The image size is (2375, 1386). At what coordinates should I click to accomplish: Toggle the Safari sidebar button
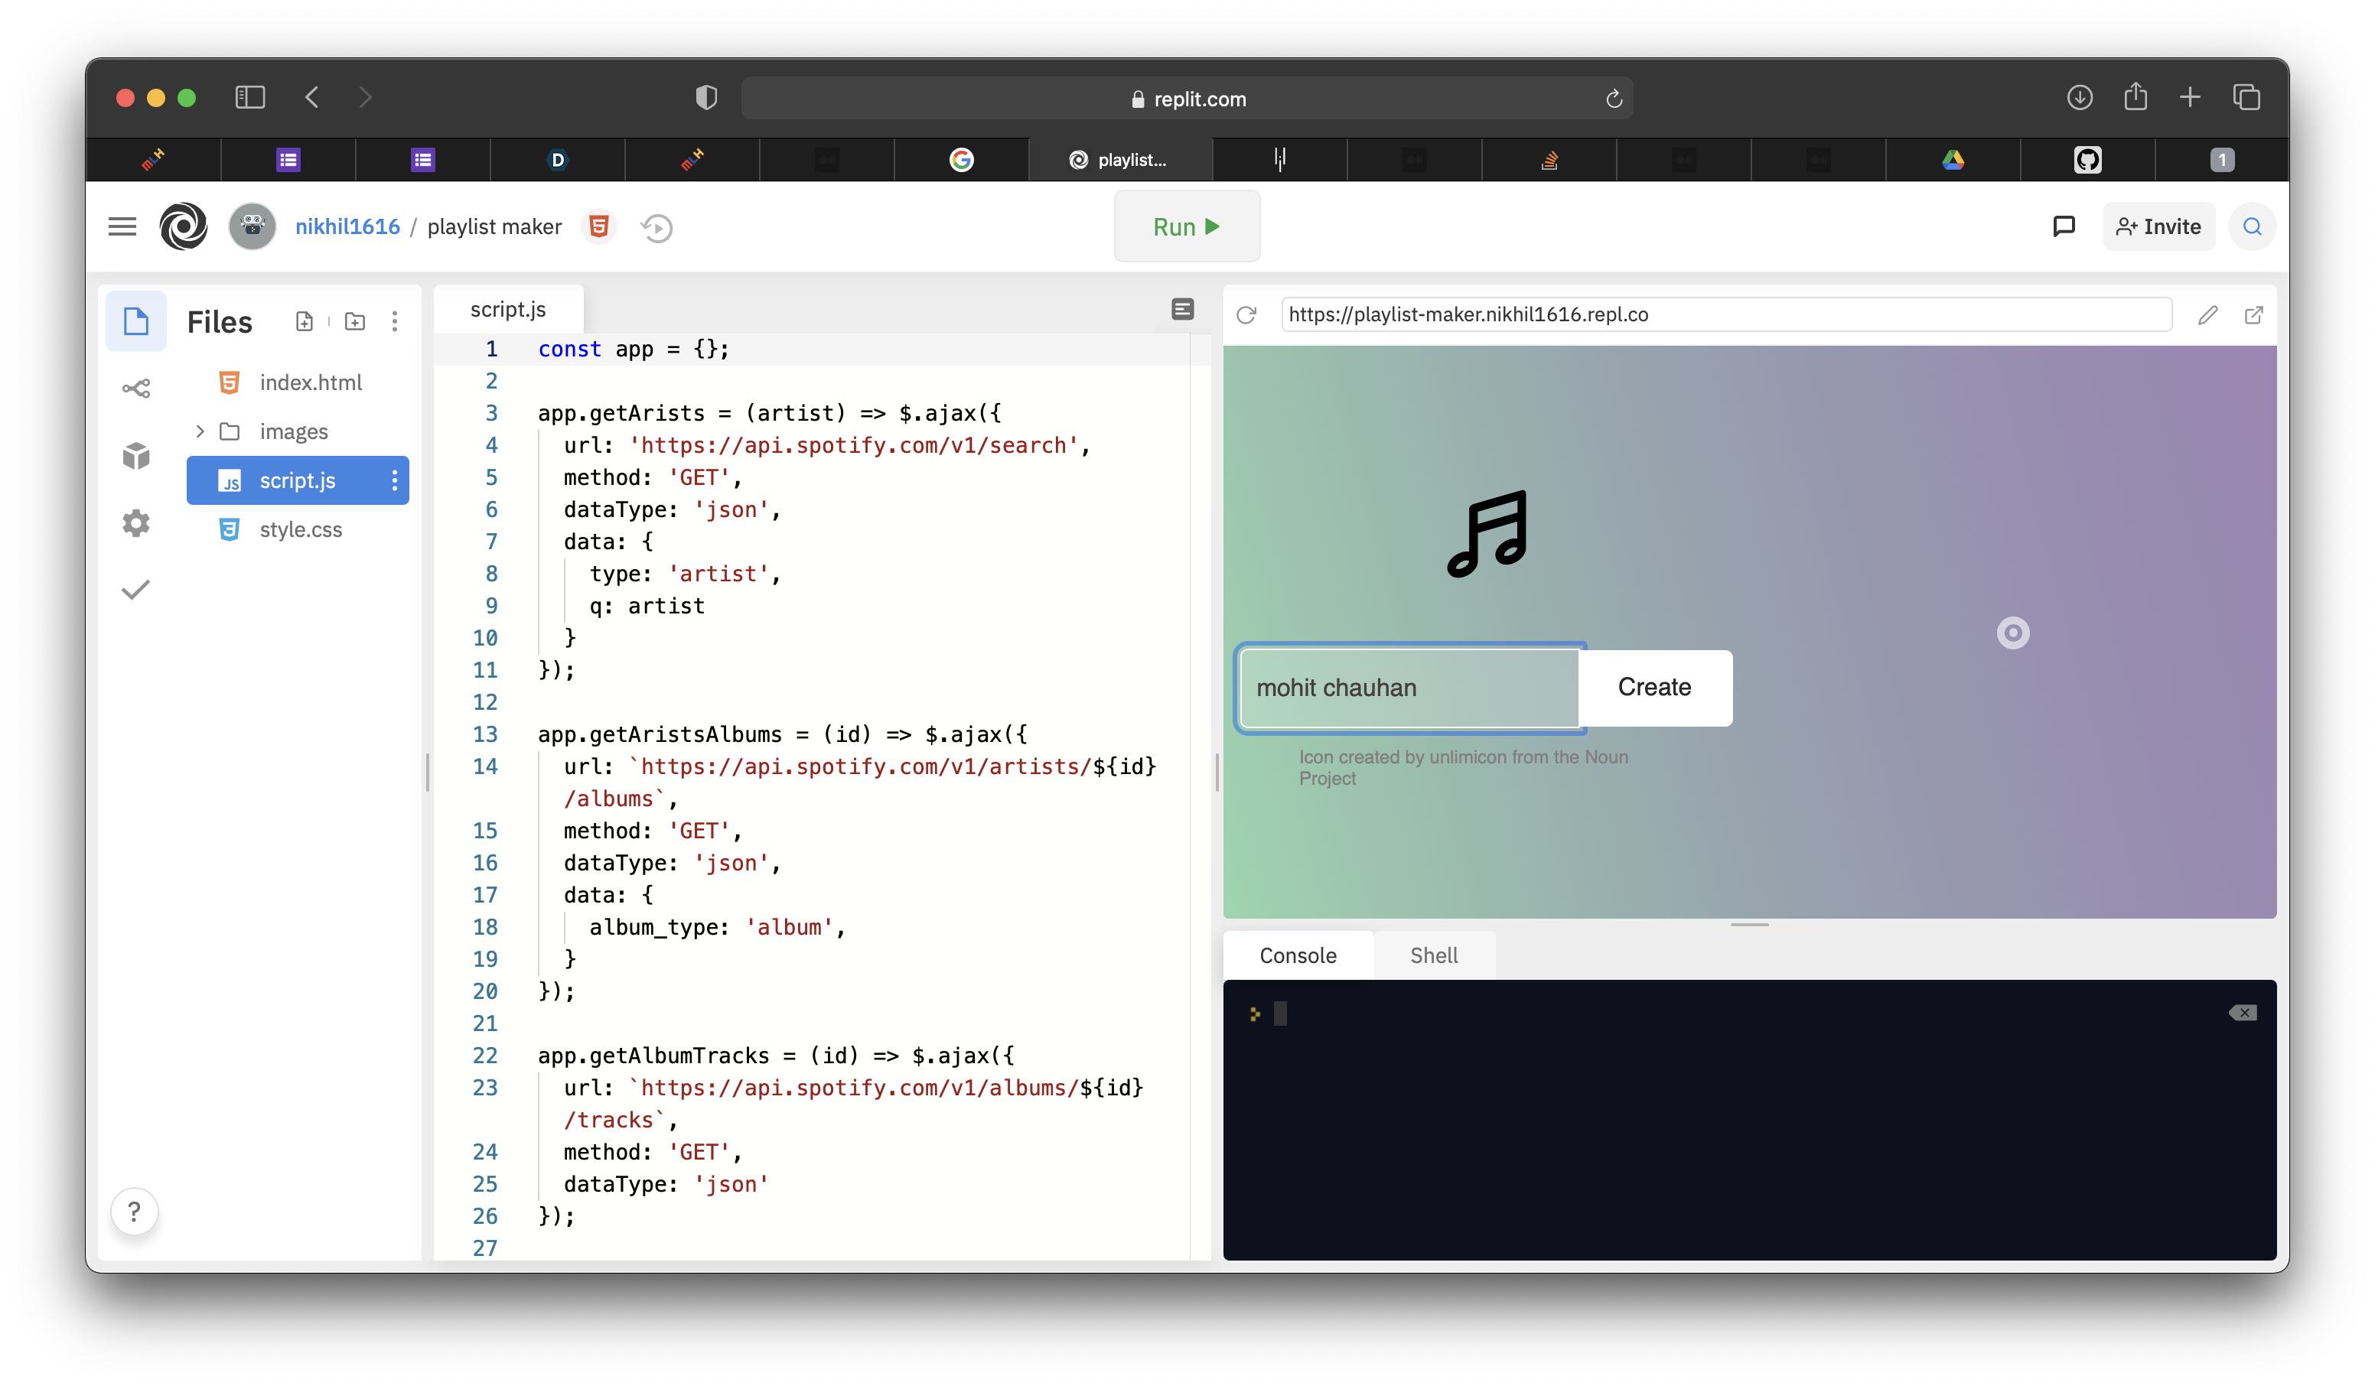click(249, 97)
